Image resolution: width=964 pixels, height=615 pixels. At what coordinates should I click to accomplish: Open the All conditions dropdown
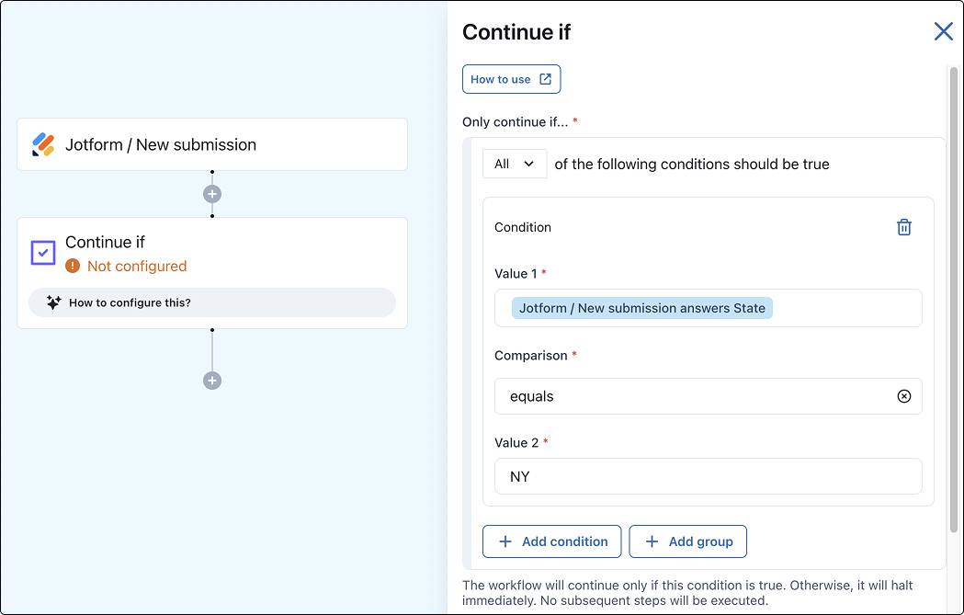tap(515, 165)
